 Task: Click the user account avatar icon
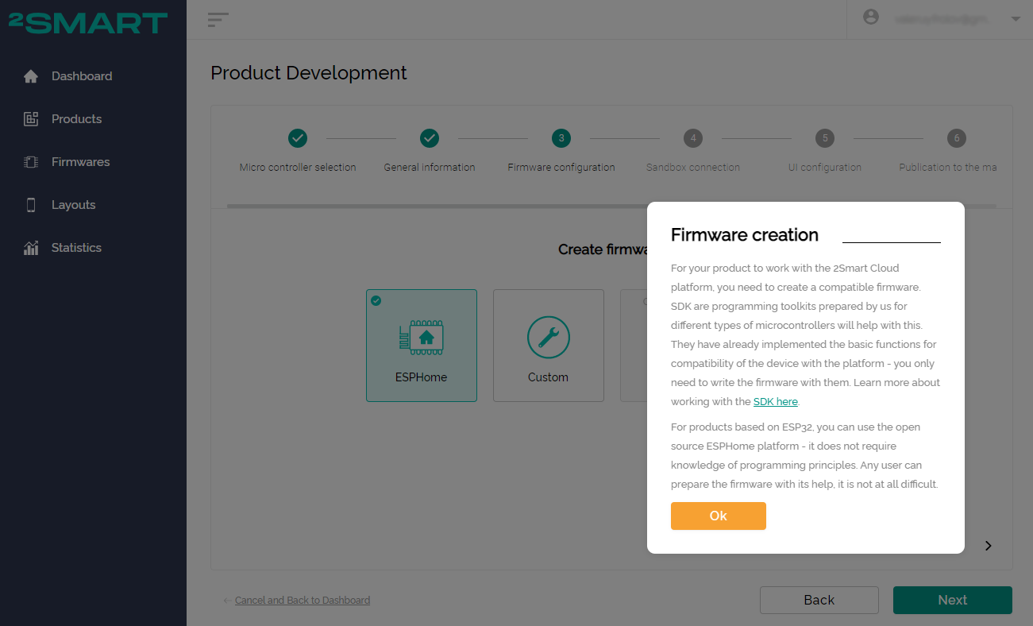click(x=871, y=17)
